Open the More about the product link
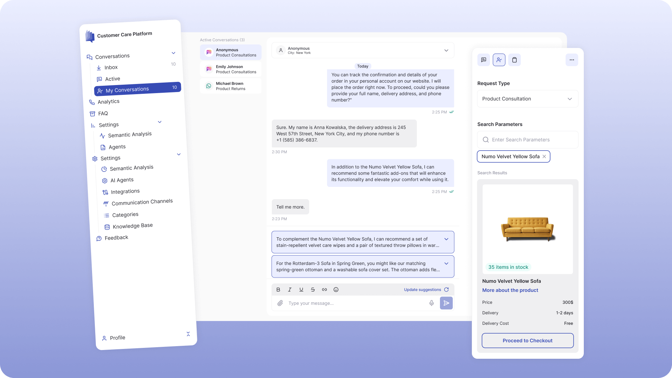 click(510, 290)
